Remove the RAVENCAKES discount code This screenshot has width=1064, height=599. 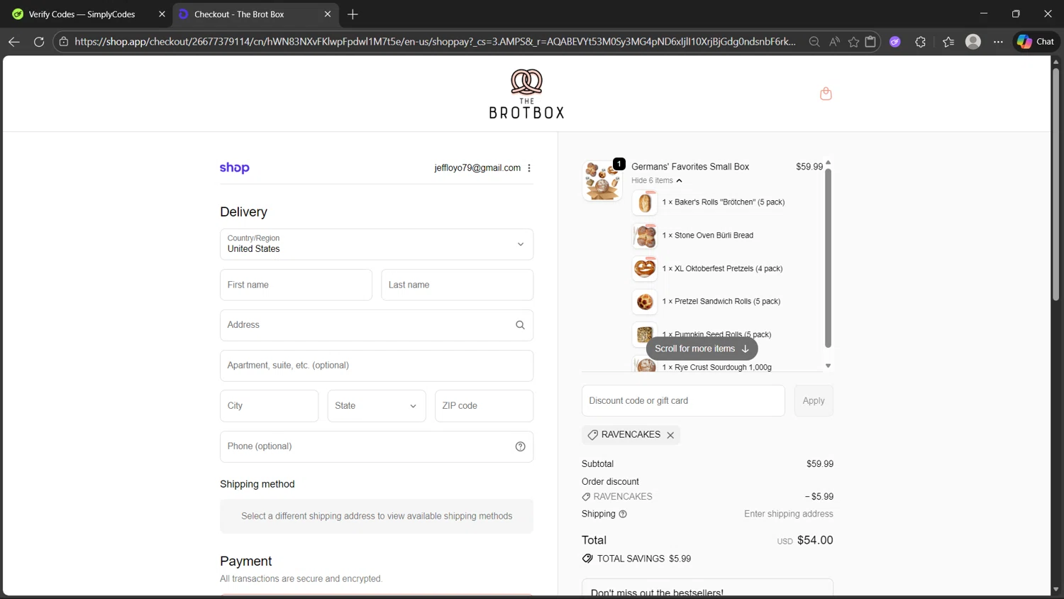(670, 435)
